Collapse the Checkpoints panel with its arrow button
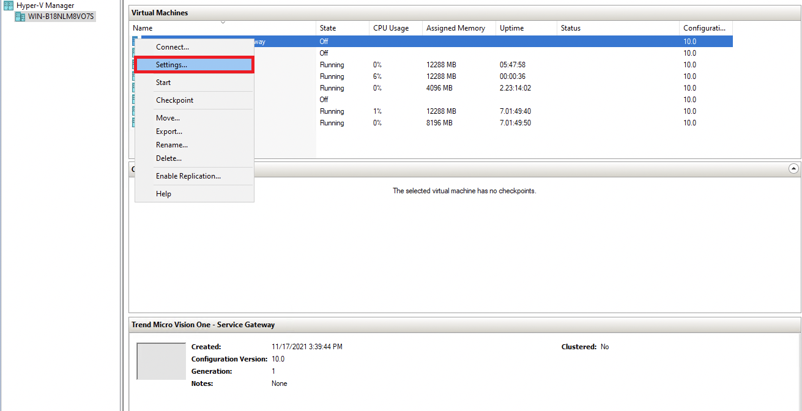Viewport: 802px width, 411px height. click(793, 168)
